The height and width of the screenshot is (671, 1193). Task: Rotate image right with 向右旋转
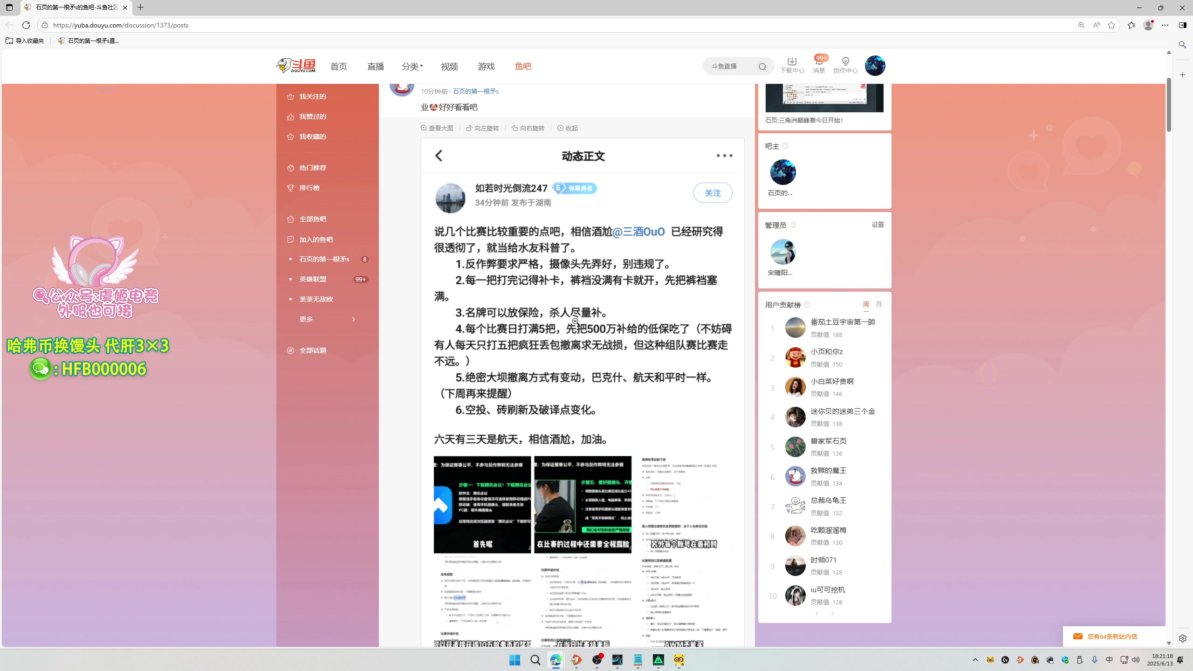[x=528, y=128]
